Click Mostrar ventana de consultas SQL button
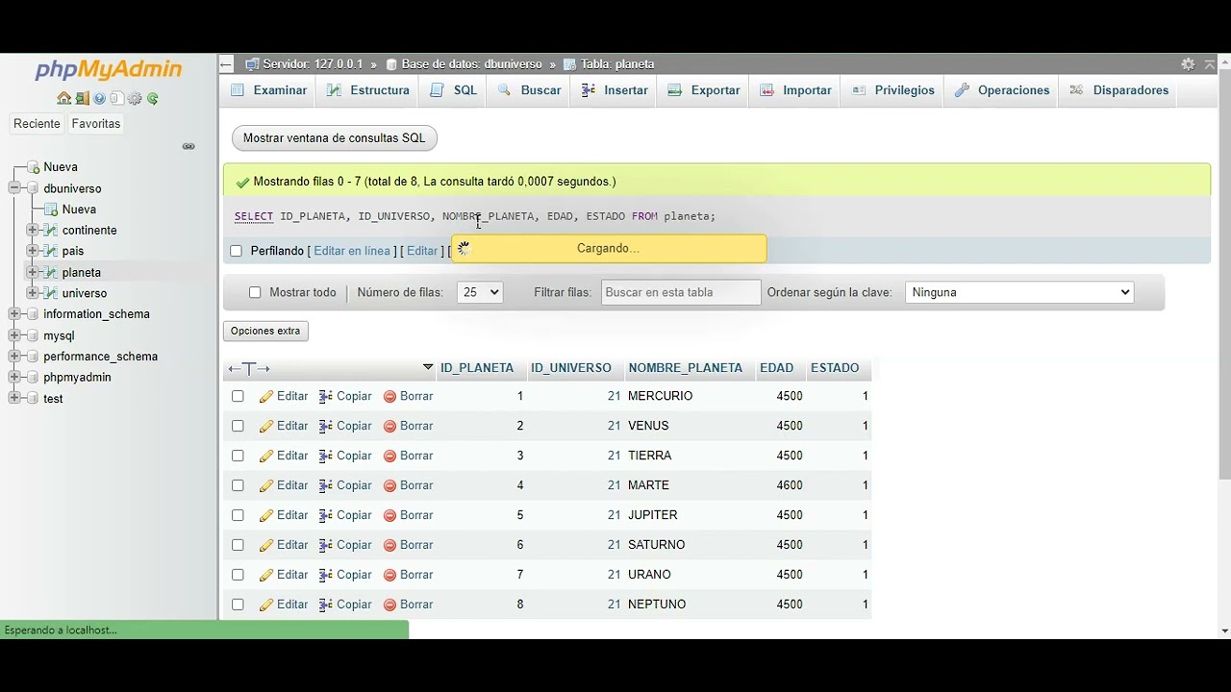This screenshot has width=1231, height=692. point(335,138)
